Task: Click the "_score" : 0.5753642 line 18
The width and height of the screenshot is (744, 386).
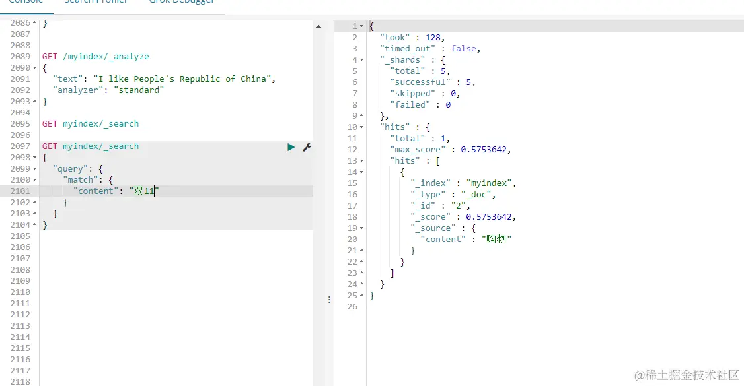Action: tap(463, 217)
